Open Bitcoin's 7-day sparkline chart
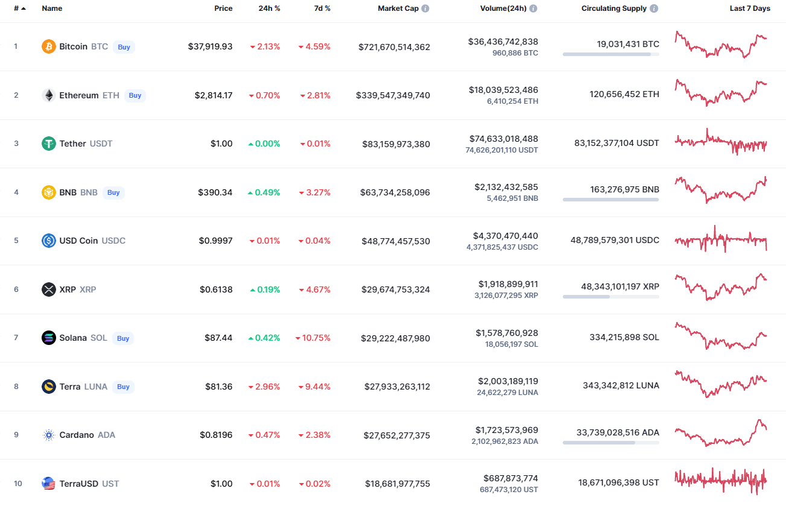 tap(721, 45)
